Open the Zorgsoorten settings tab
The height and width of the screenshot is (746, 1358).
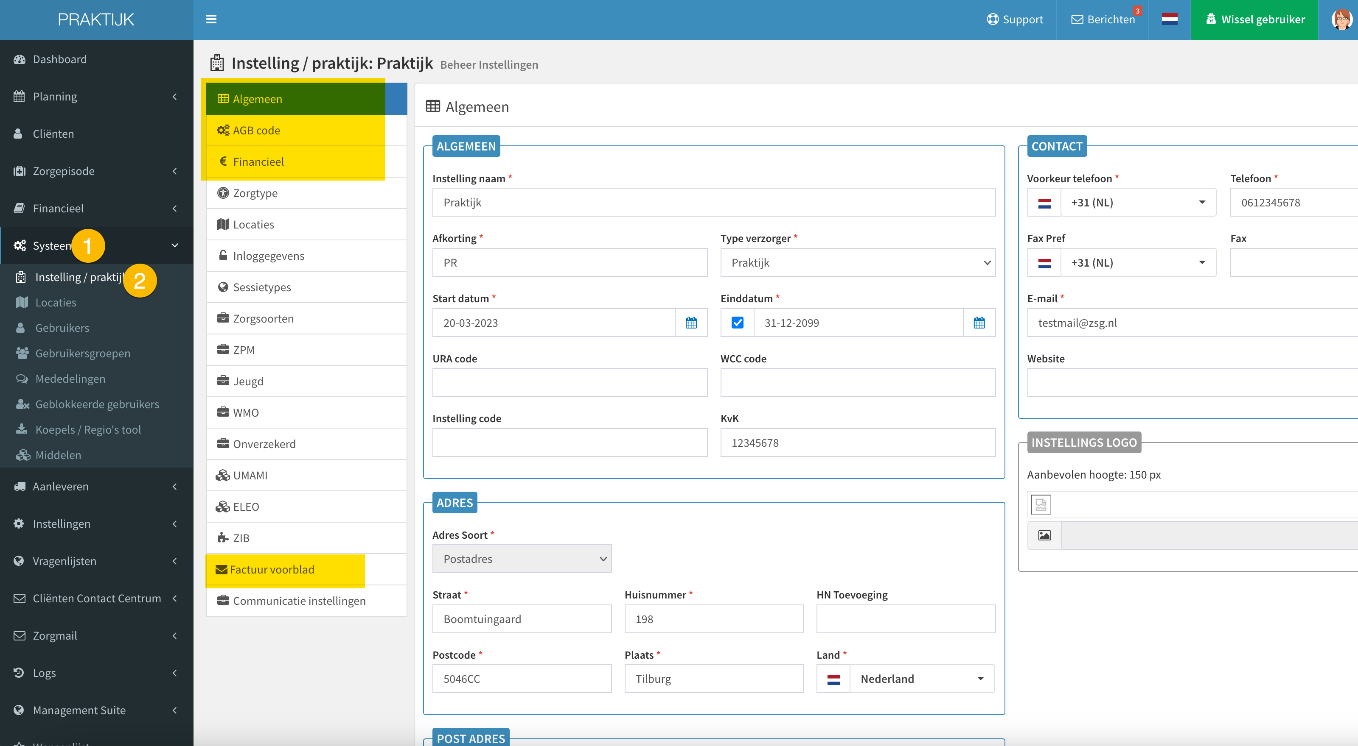coord(306,318)
